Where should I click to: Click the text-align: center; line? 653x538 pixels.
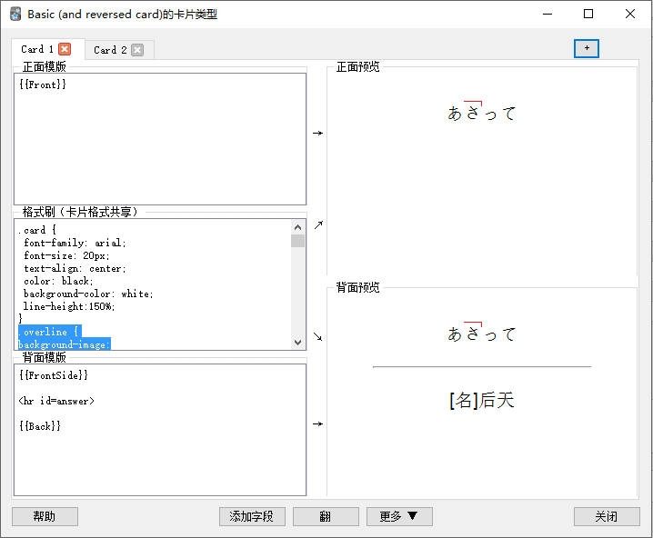click(x=75, y=268)
